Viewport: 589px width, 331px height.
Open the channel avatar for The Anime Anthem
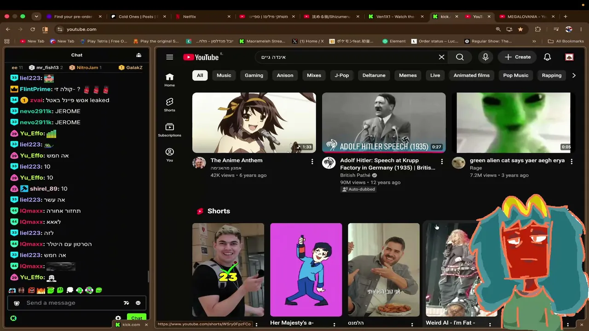pyautogui.click(x=199, y=163)
